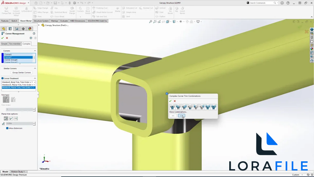Screen dimensions: 314x177
Task: Open Help question mark in title bar
Action: [x=288, y=3]
